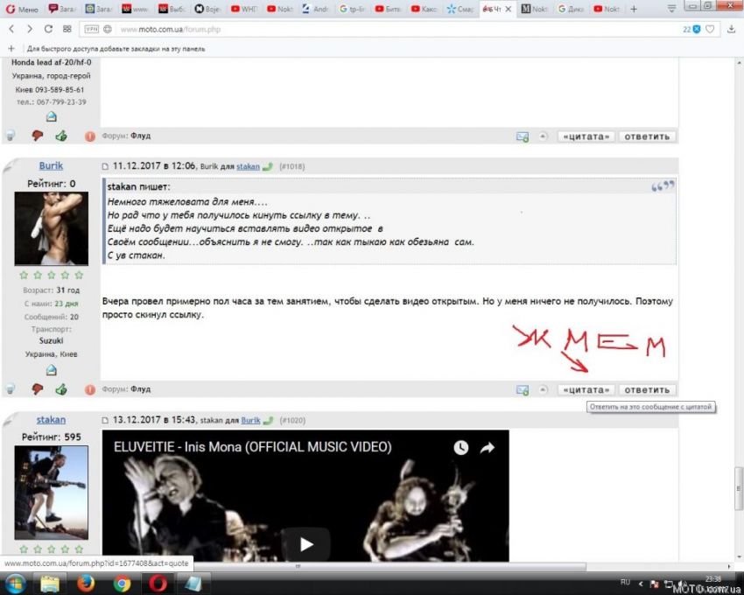Add page to bookmarks with heart icon
Image resolution: width=744 pixels, height=595 pixels.
[710, 30]
